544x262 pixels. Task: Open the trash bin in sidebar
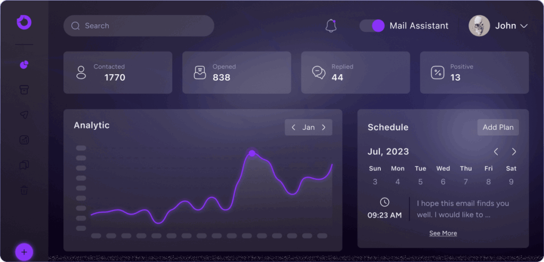(24, 190)
